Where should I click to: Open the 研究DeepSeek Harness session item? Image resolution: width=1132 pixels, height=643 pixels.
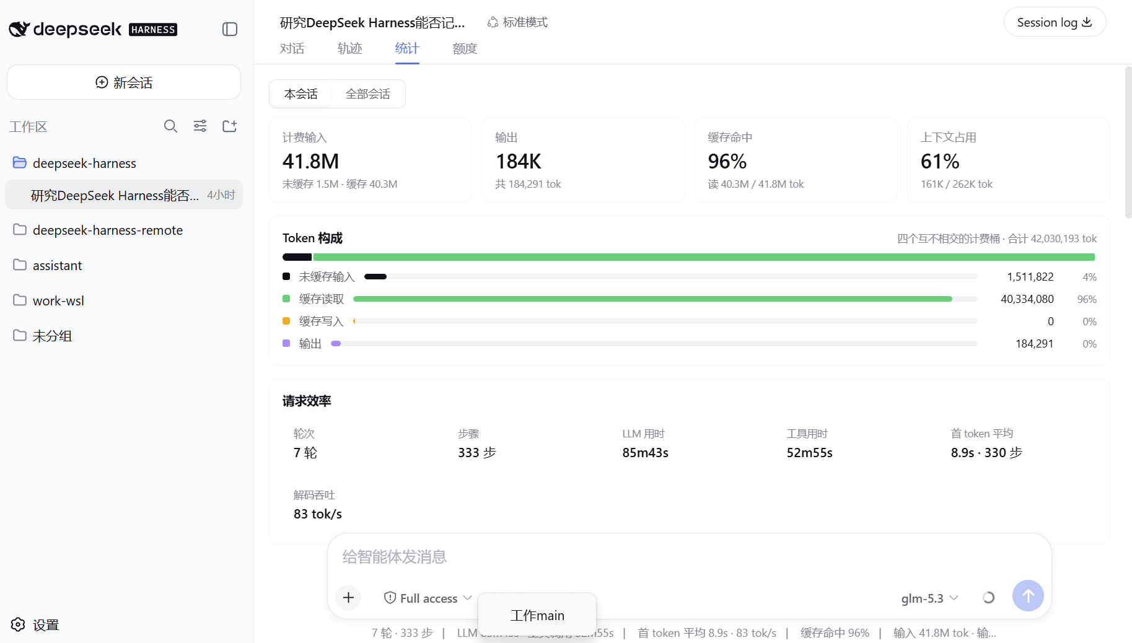click(124, 195)
